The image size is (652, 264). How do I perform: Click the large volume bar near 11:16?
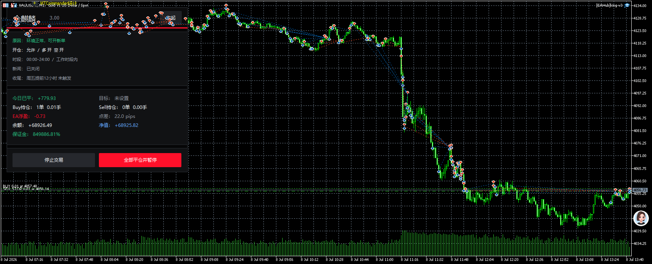tap(403, 243)
